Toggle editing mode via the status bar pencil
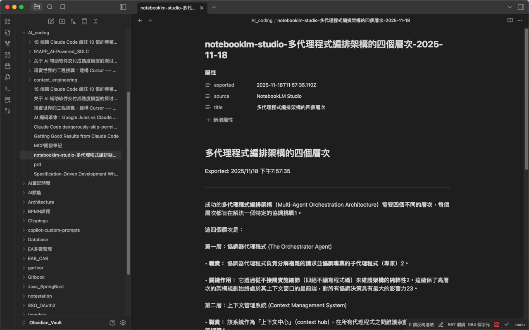 (441, 325)
